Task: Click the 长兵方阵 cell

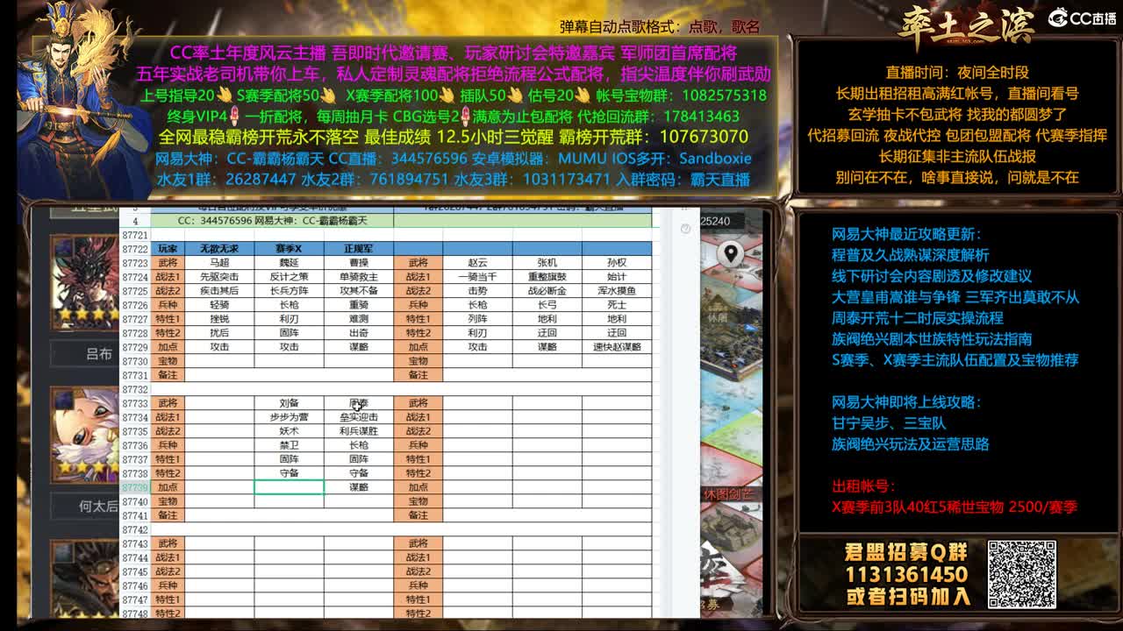Action: 289,291
